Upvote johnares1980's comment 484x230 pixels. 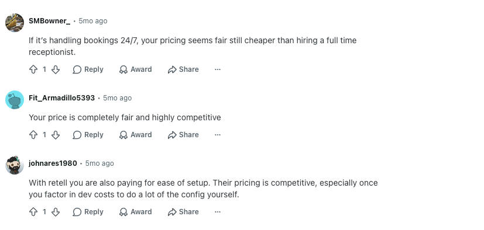33,212
